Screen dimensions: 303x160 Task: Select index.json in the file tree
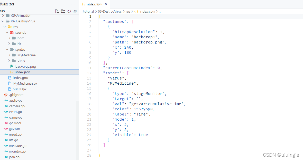coord(39,72)
